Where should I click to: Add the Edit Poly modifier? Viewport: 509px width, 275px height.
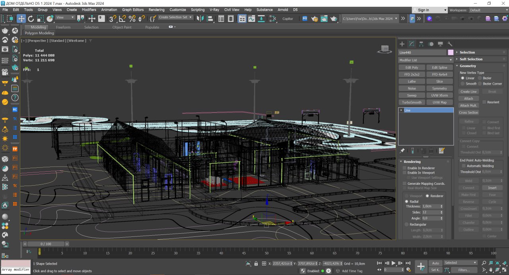coord(412,68)
